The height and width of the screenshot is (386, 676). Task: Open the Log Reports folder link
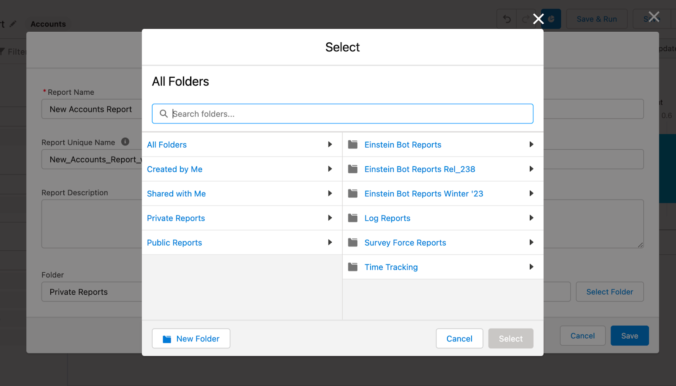(x=387, y=218)
